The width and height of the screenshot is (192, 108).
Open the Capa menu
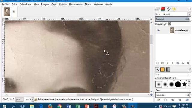click(x=54, y=4)
